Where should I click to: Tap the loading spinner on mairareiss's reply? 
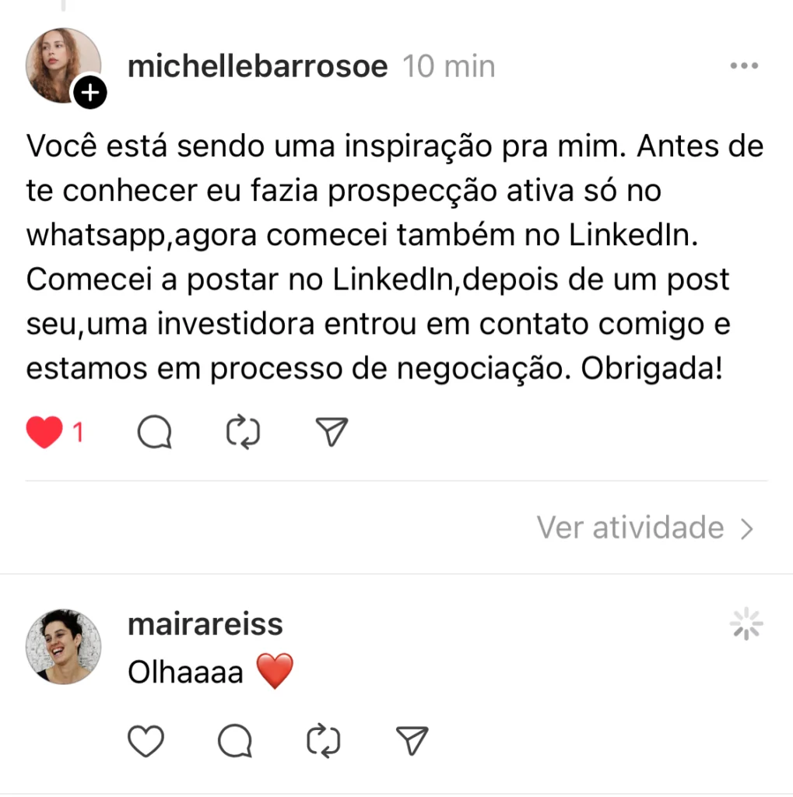746,623
